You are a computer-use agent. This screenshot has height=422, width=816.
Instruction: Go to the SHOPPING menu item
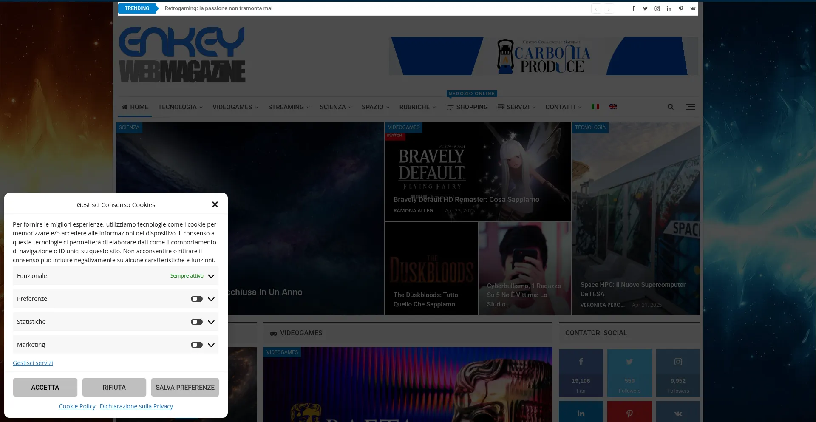(467, 107)
